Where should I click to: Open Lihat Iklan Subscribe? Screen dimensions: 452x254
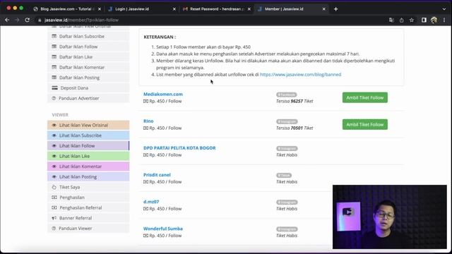click(88, 135)
